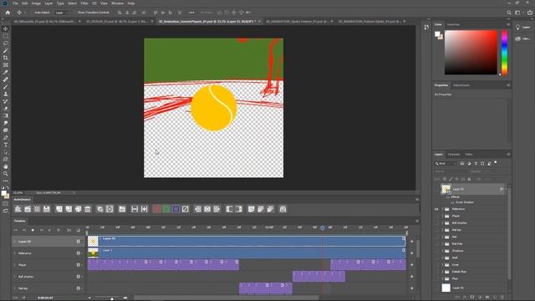Create new group from Layers panel footer
Image resolution: width=535 pixels, height=301 pixels.
[x=487, y=298]
